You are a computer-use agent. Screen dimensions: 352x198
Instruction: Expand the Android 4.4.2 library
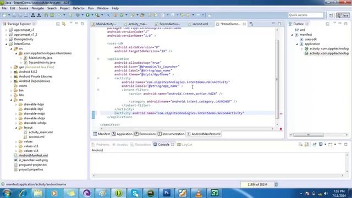click(x=11, y=72)
